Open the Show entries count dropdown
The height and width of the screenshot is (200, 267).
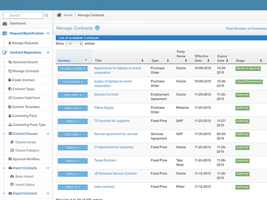(x=74, y=44)
